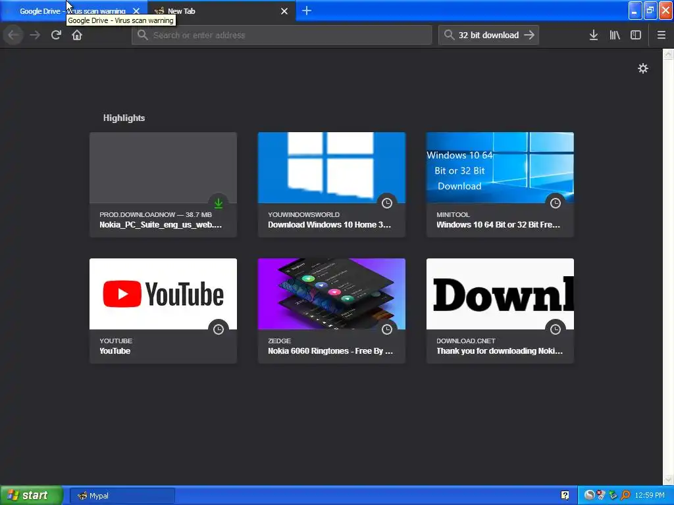Click green download icon on Nokia tile
674x505 pixels.
point(219,203)
